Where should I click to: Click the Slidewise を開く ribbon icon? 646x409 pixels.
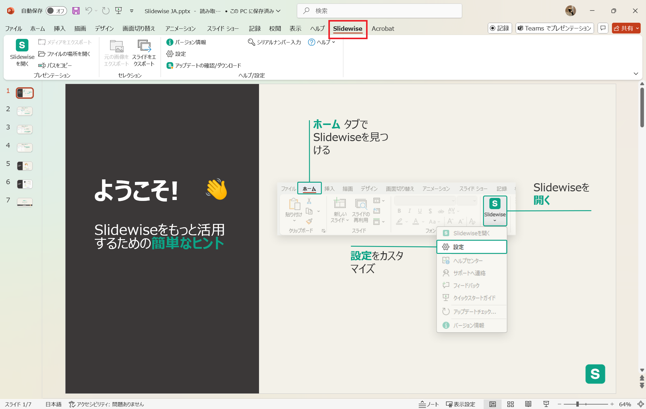22,46
